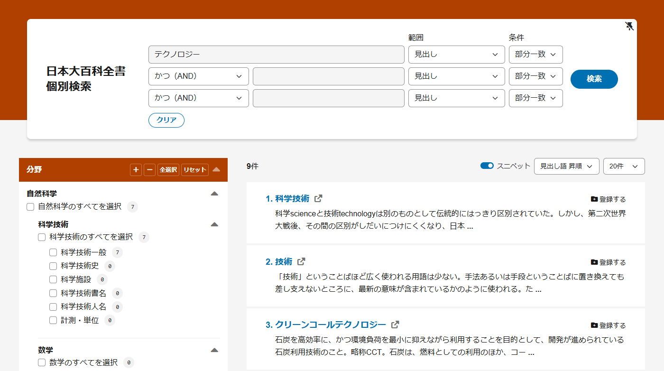Click the 数学 subsection heading
Viewport: 664px width, 371px height.
[x=46, y=350]
